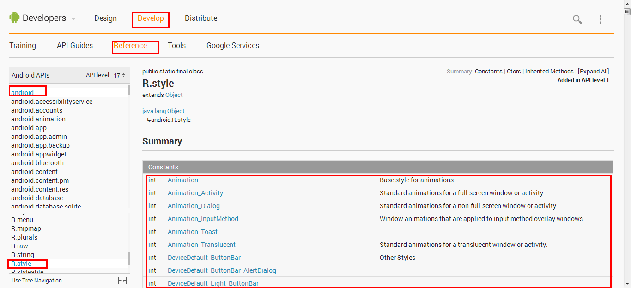
Task: Click the Base style for animations text
Action: click(x=417, y=180)
